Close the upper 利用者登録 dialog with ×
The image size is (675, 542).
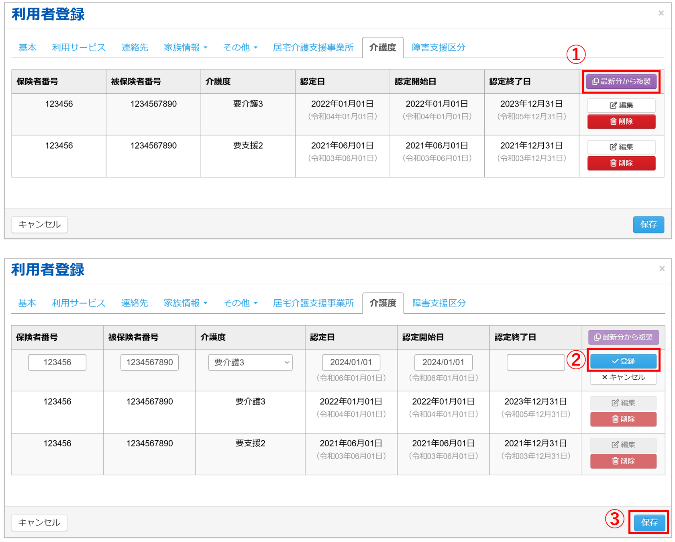(661, 13)
